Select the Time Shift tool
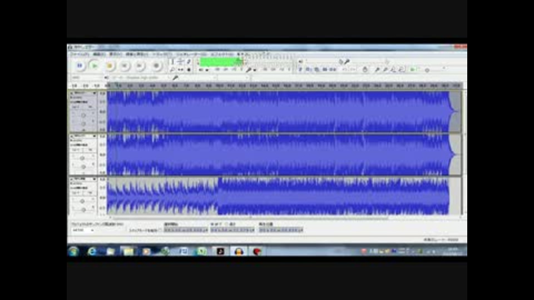The image size is (534, 300). pos(180,70)
